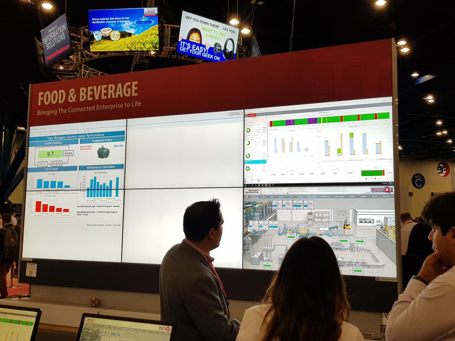The height and width of the screenshot is (341, 455).
Task: Click the Rockwell Automation logo
Action: [x=252, y=191]
